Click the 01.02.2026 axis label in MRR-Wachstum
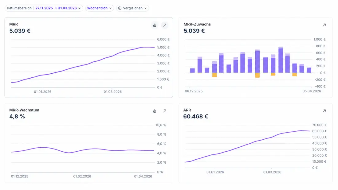338x190 pixels. pos(82,176)
